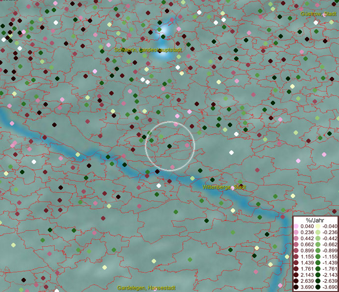Click the light green marker inside the white circle
Screen dimensions: 339x292
pos(161,137)
